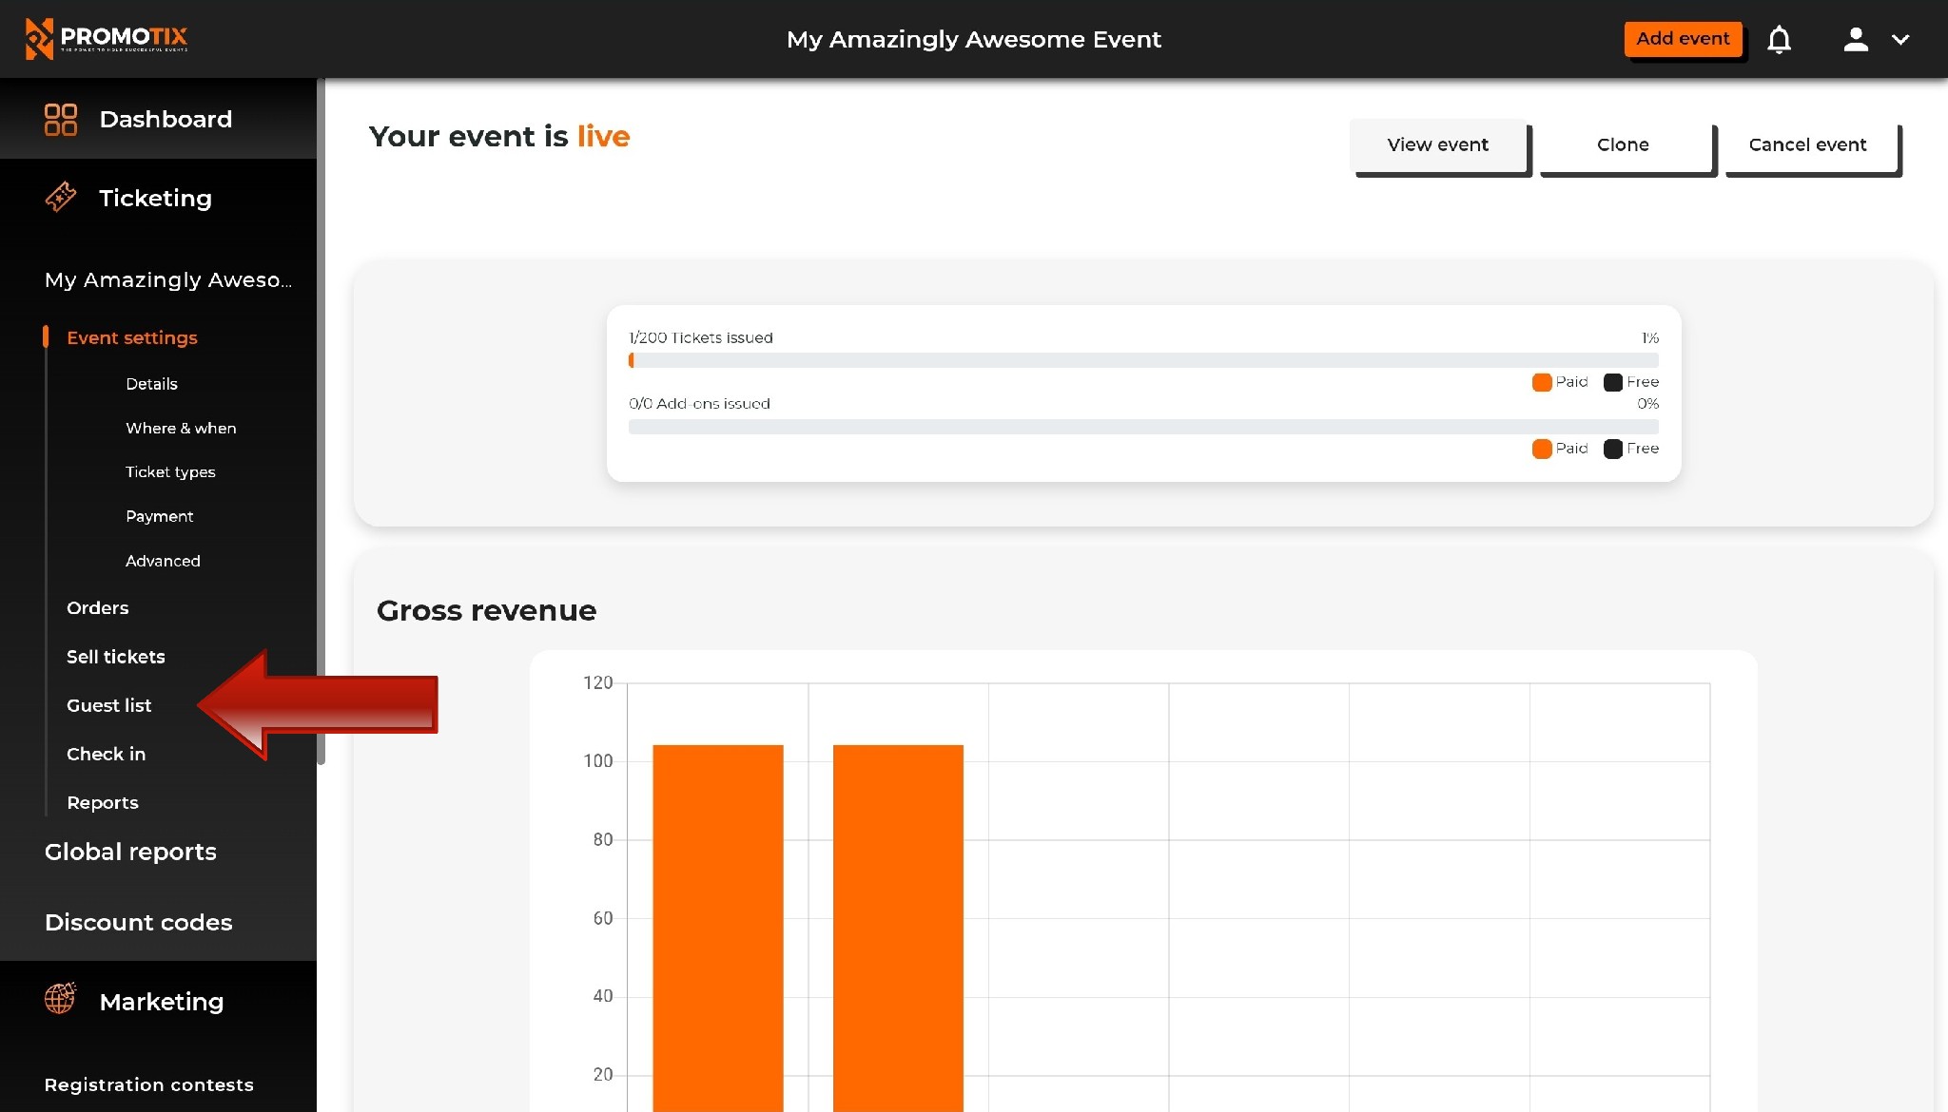The image size is (1948, 1112).
Task: Collapse the Event settings group
Action: pyautogui.click(x=132, y=337)
